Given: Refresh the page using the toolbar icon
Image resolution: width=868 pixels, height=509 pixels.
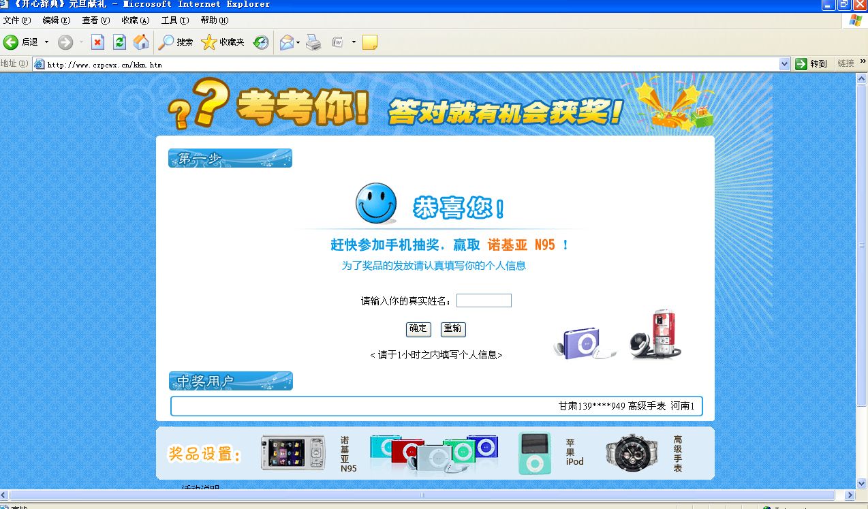Looking at the screenshot, I should [119, 42].
